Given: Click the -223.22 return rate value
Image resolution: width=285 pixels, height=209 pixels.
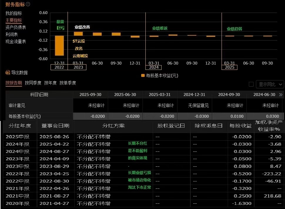Looking at the screenshot, I should (x=271, y=174).
